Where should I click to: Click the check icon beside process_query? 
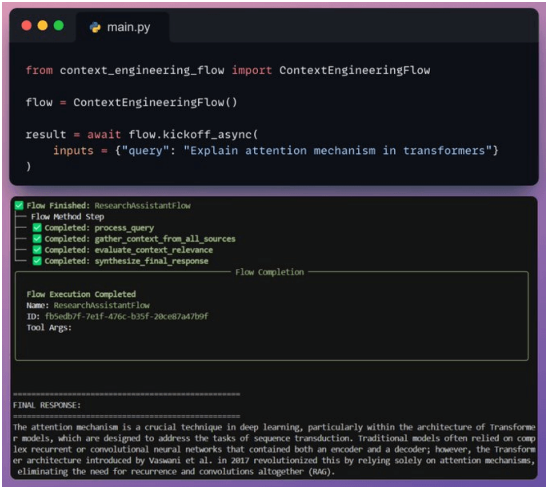click(37, 228)
